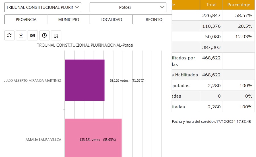The image size is (256, 157).
Task: Download the chart data
Action: coord(21,35)
